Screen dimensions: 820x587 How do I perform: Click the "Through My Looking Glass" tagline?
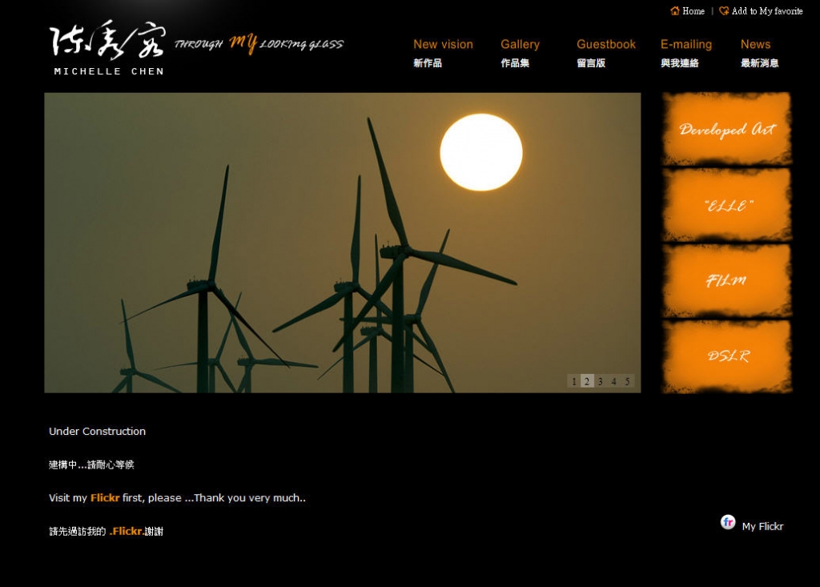[x=259, y=44]
